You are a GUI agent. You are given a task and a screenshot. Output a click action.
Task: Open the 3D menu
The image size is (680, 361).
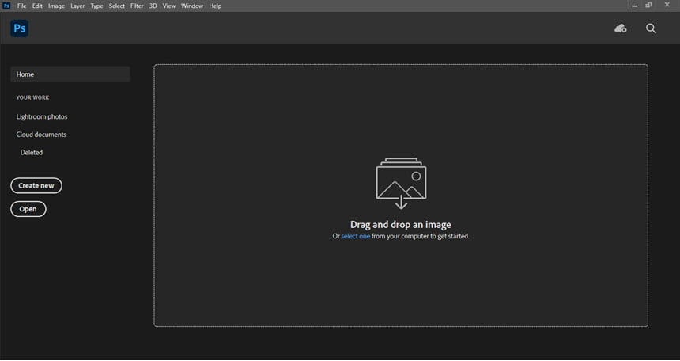click(x=153, y=6)
